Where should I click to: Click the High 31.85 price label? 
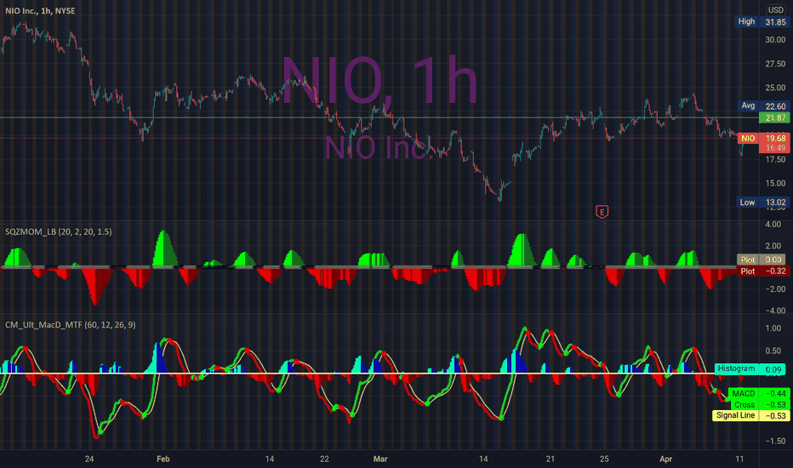point(762,22)
